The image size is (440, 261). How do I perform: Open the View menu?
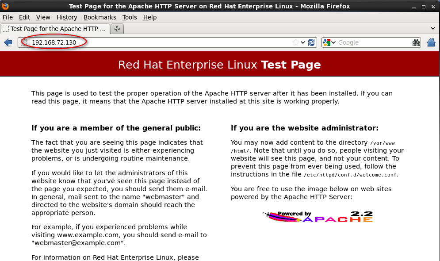coord(43,17)
